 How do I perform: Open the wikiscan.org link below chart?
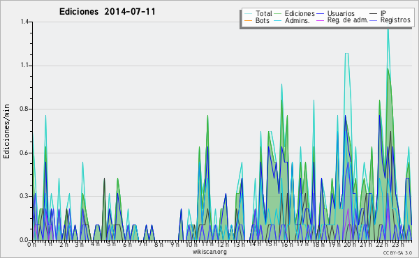(x=209, y=252)
